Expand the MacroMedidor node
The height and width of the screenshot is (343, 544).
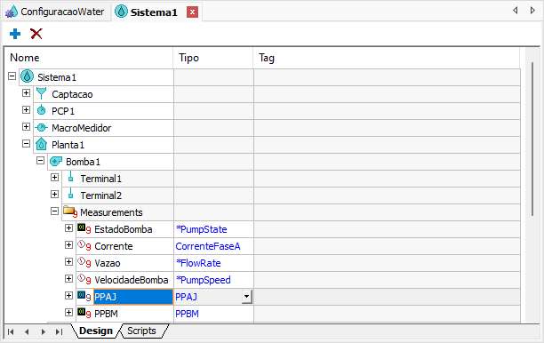click(x=26, y=126)
